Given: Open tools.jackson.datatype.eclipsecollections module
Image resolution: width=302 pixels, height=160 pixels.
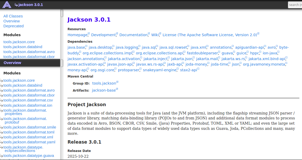Looking at the screenshot, I should tap(23, 149).
